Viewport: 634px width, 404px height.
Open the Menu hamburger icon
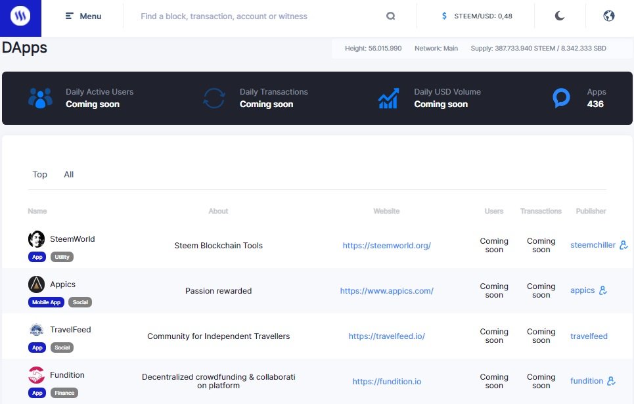pos(70,16)
